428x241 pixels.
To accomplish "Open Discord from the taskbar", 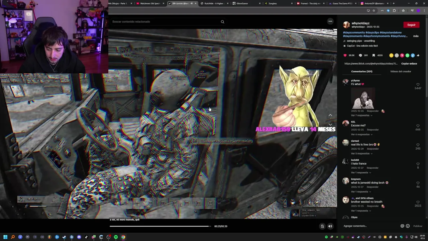I will click(x=79, y=237).
